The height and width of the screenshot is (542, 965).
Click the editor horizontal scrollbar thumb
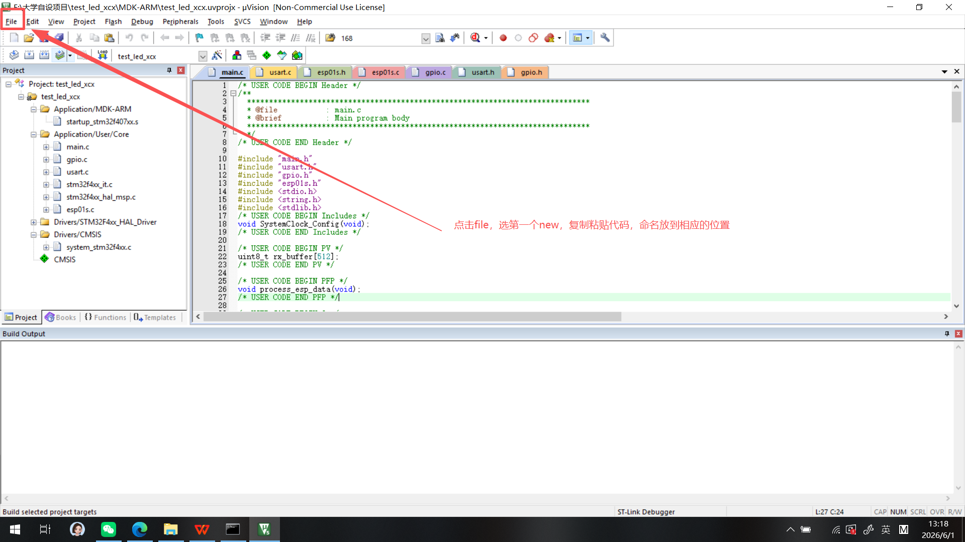412,317
